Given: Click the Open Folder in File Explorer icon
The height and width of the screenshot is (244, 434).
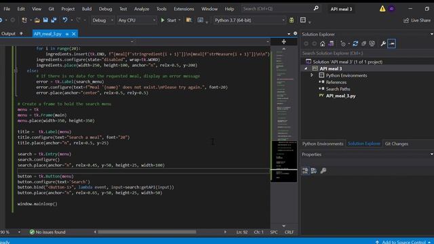Looking at the screenshot, I should [x=189, y=20].
